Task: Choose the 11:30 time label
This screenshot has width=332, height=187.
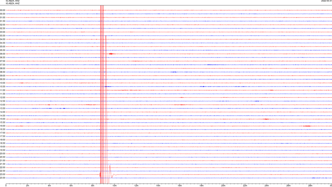Action: [x=2, y=94]
